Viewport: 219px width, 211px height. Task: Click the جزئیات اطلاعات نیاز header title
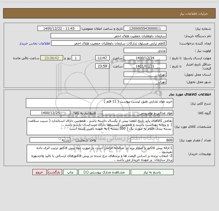[194, 14]
